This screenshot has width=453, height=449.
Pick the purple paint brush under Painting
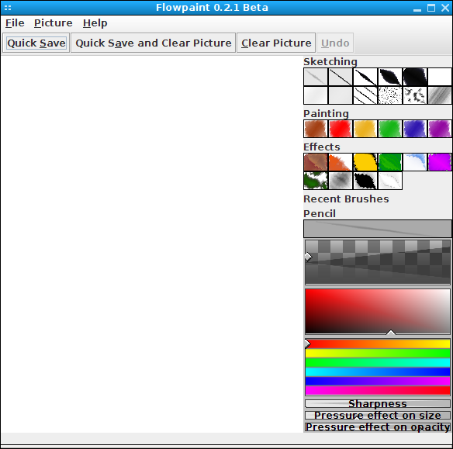(x=440, y=129)
